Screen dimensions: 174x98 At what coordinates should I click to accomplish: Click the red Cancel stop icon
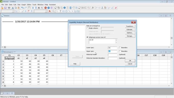(x=45, y=8)
